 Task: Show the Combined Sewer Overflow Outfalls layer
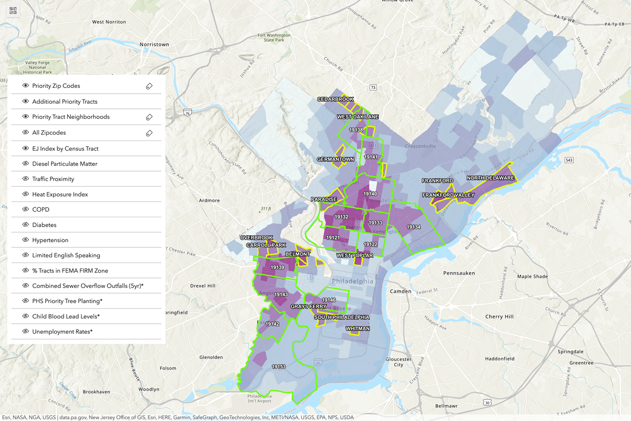point(25,286)
